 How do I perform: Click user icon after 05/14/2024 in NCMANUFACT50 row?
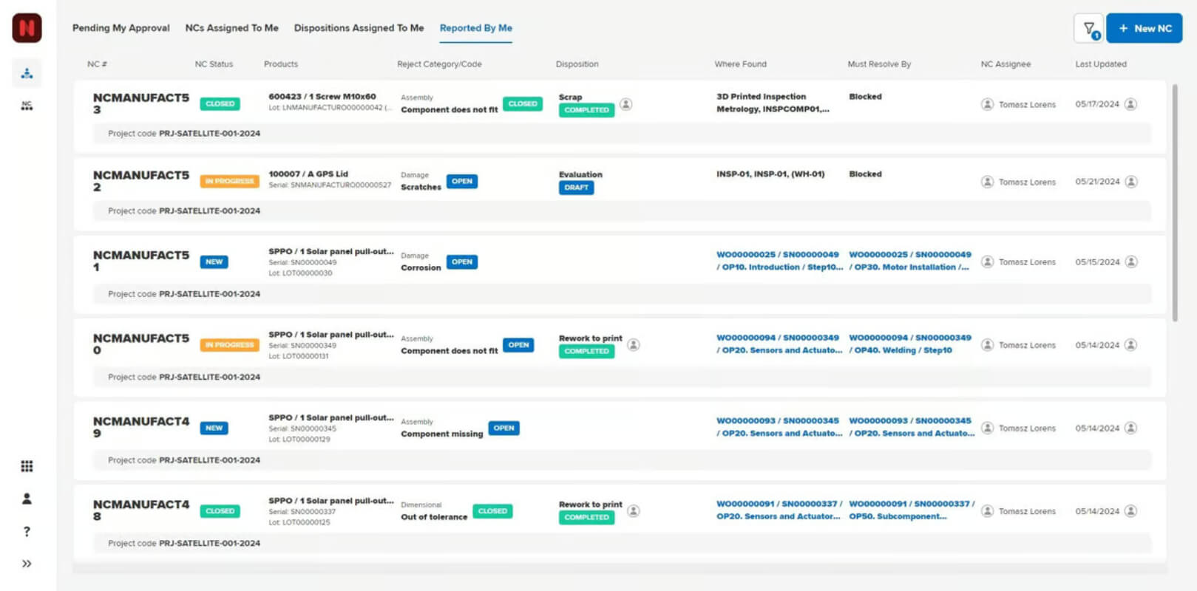click(1130, 345)
